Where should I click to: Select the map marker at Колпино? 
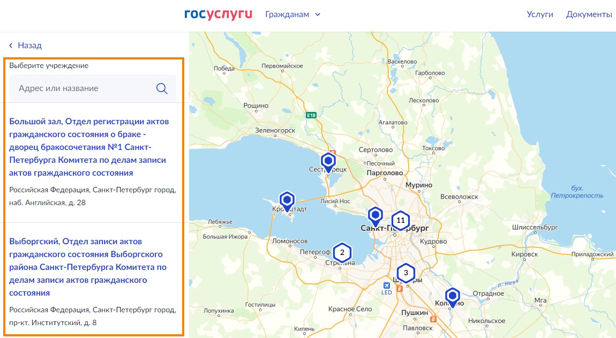(452, 297)
